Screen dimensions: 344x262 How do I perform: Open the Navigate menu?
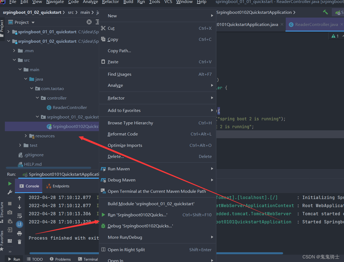click(55, 2)
